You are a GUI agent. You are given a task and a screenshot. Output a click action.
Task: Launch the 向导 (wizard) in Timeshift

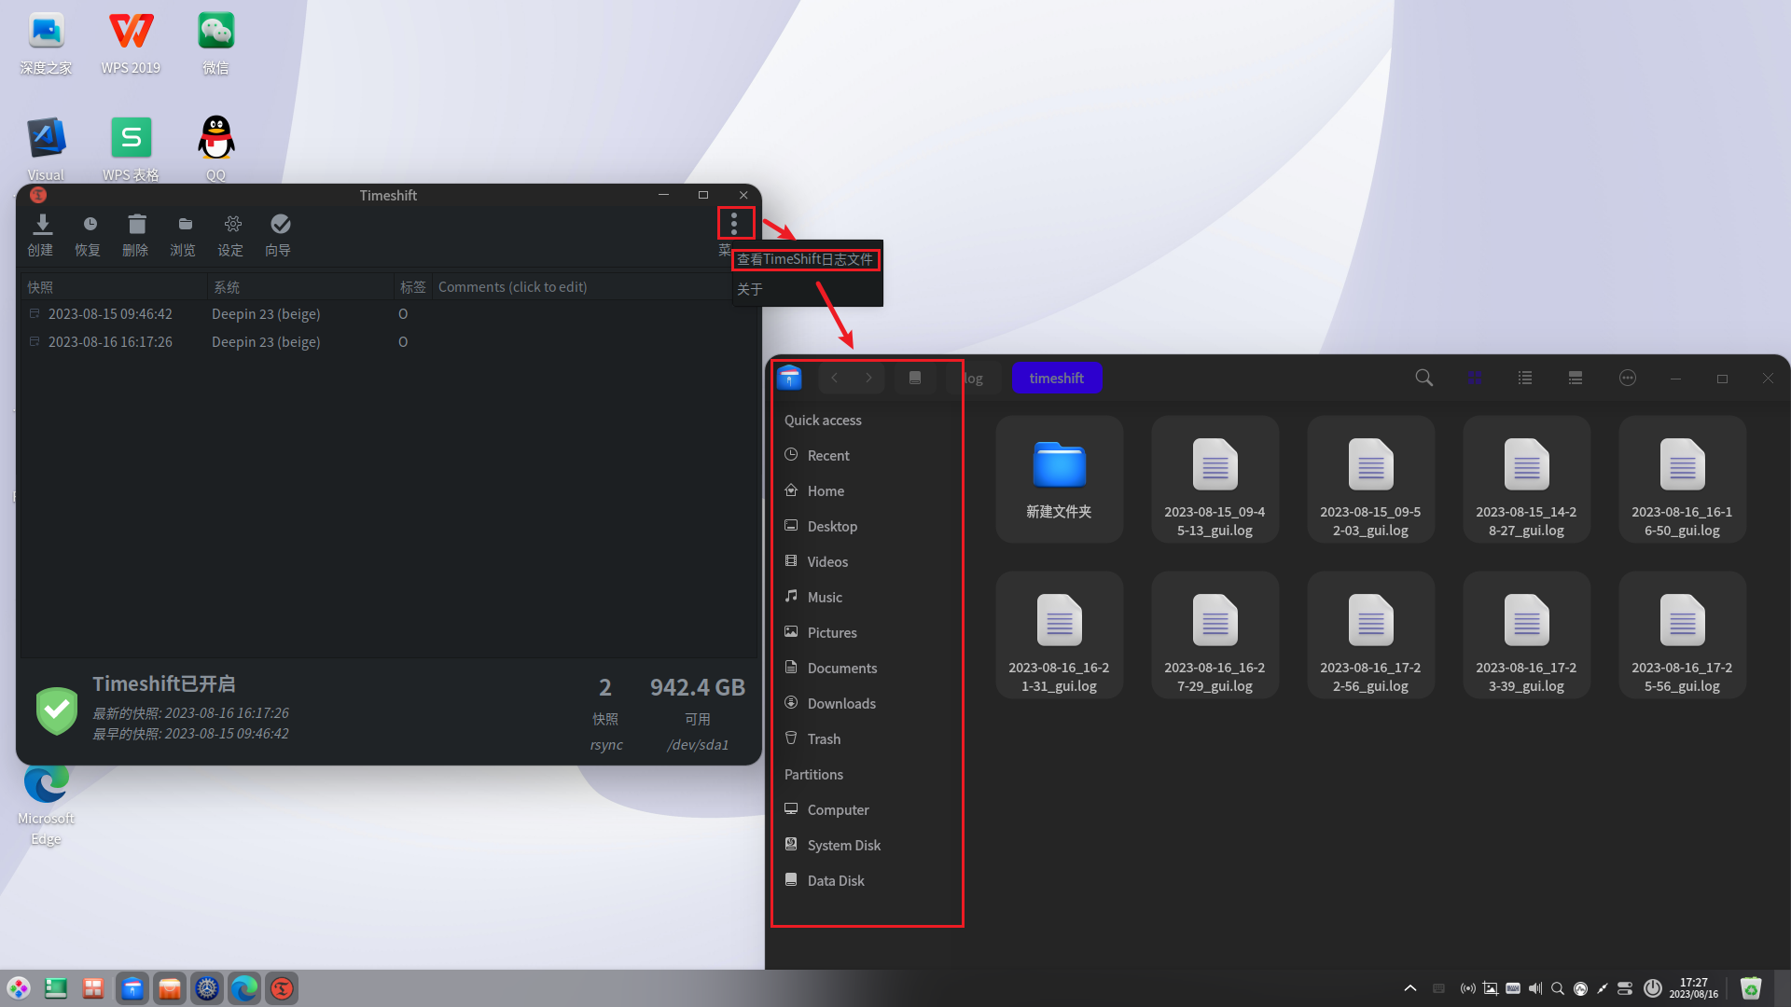[279, 232]
